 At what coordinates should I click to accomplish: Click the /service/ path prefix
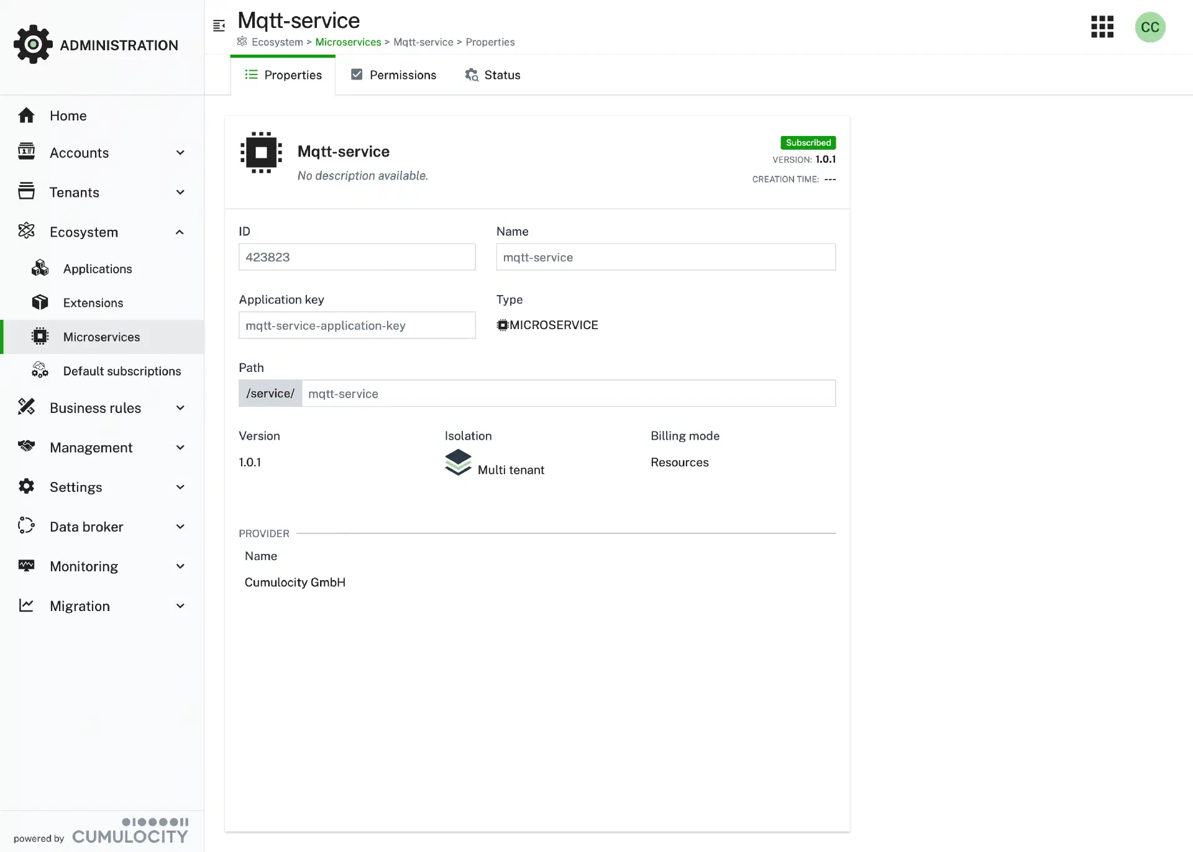pyautogui.click(x=270, y=394)
